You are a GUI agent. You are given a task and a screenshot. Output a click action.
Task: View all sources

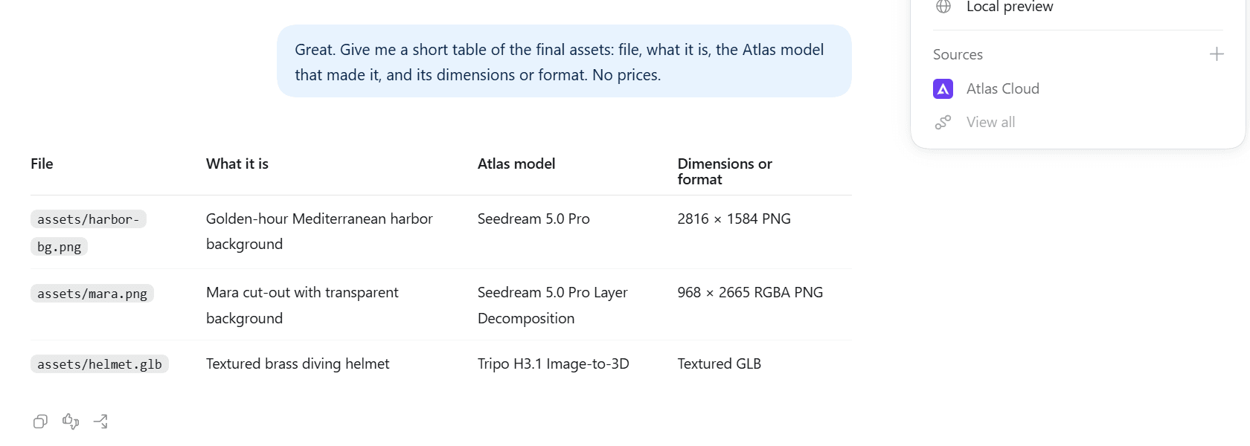click(x=990, y=123)
